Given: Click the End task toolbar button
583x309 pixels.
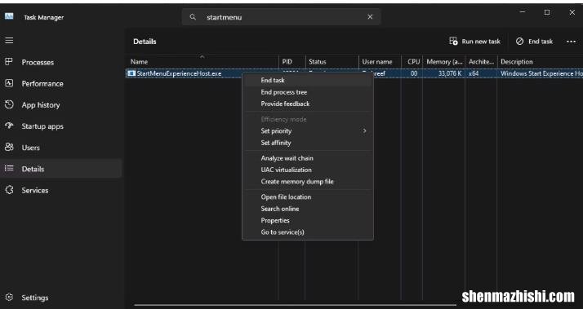Looking at the screenshot, I should 534,42.
